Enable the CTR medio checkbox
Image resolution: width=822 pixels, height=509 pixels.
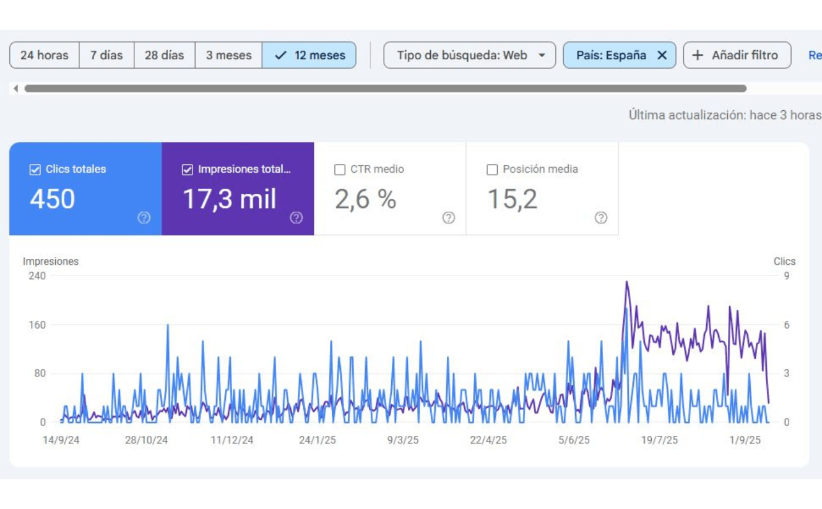point(340,170)
